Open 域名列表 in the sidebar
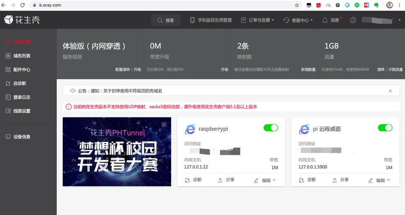The width and height of the screenshot is (405, 215). 18,56
